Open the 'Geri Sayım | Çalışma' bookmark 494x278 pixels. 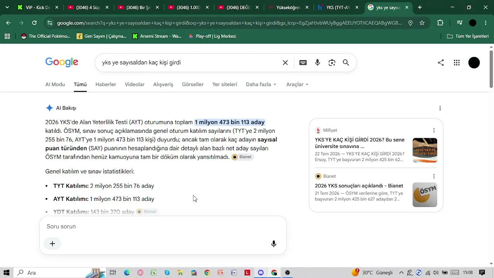[102, 36]
